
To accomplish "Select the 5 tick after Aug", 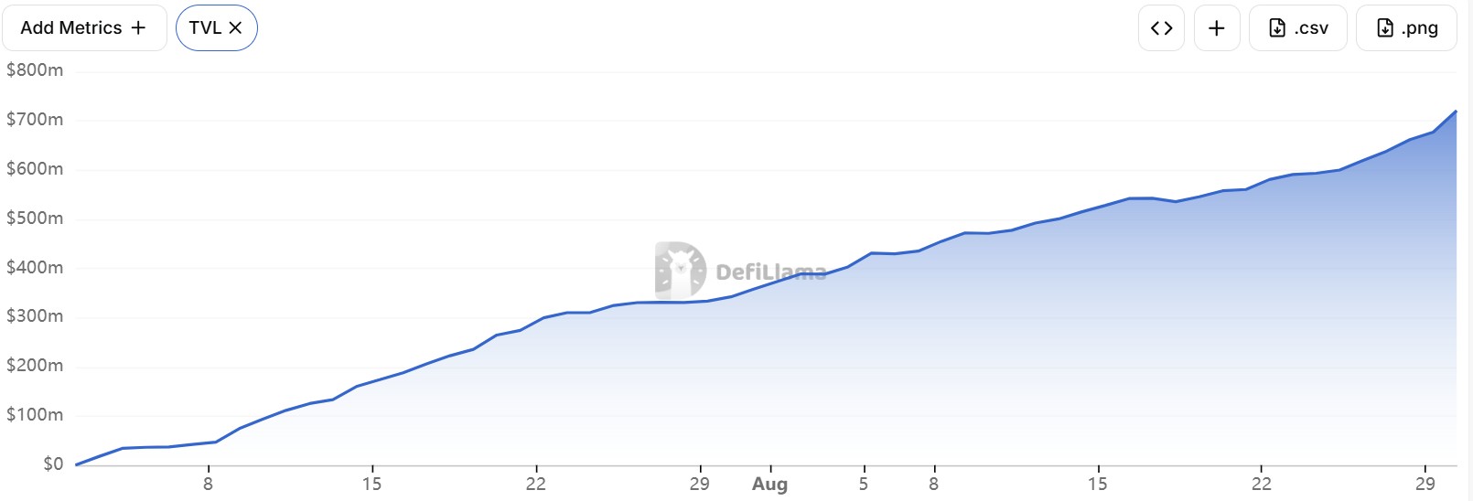I will click(863, 484).
